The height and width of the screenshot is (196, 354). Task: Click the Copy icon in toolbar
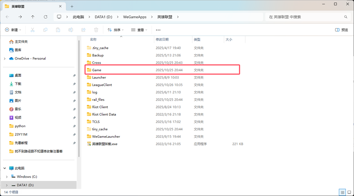45,30
